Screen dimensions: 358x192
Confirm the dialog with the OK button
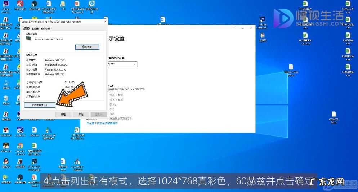tap(63, 115)
